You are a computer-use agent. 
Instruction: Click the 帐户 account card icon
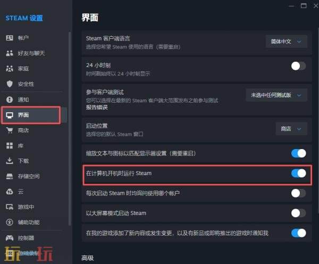click(x=10, y=38)
